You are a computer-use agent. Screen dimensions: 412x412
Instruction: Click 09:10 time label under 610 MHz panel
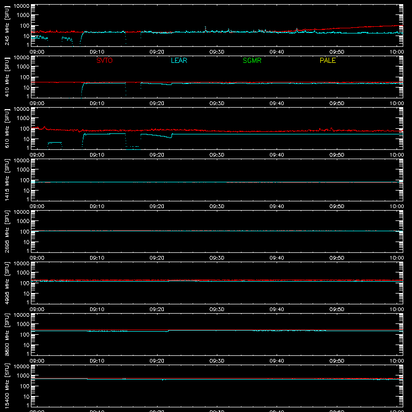(97, 155)
